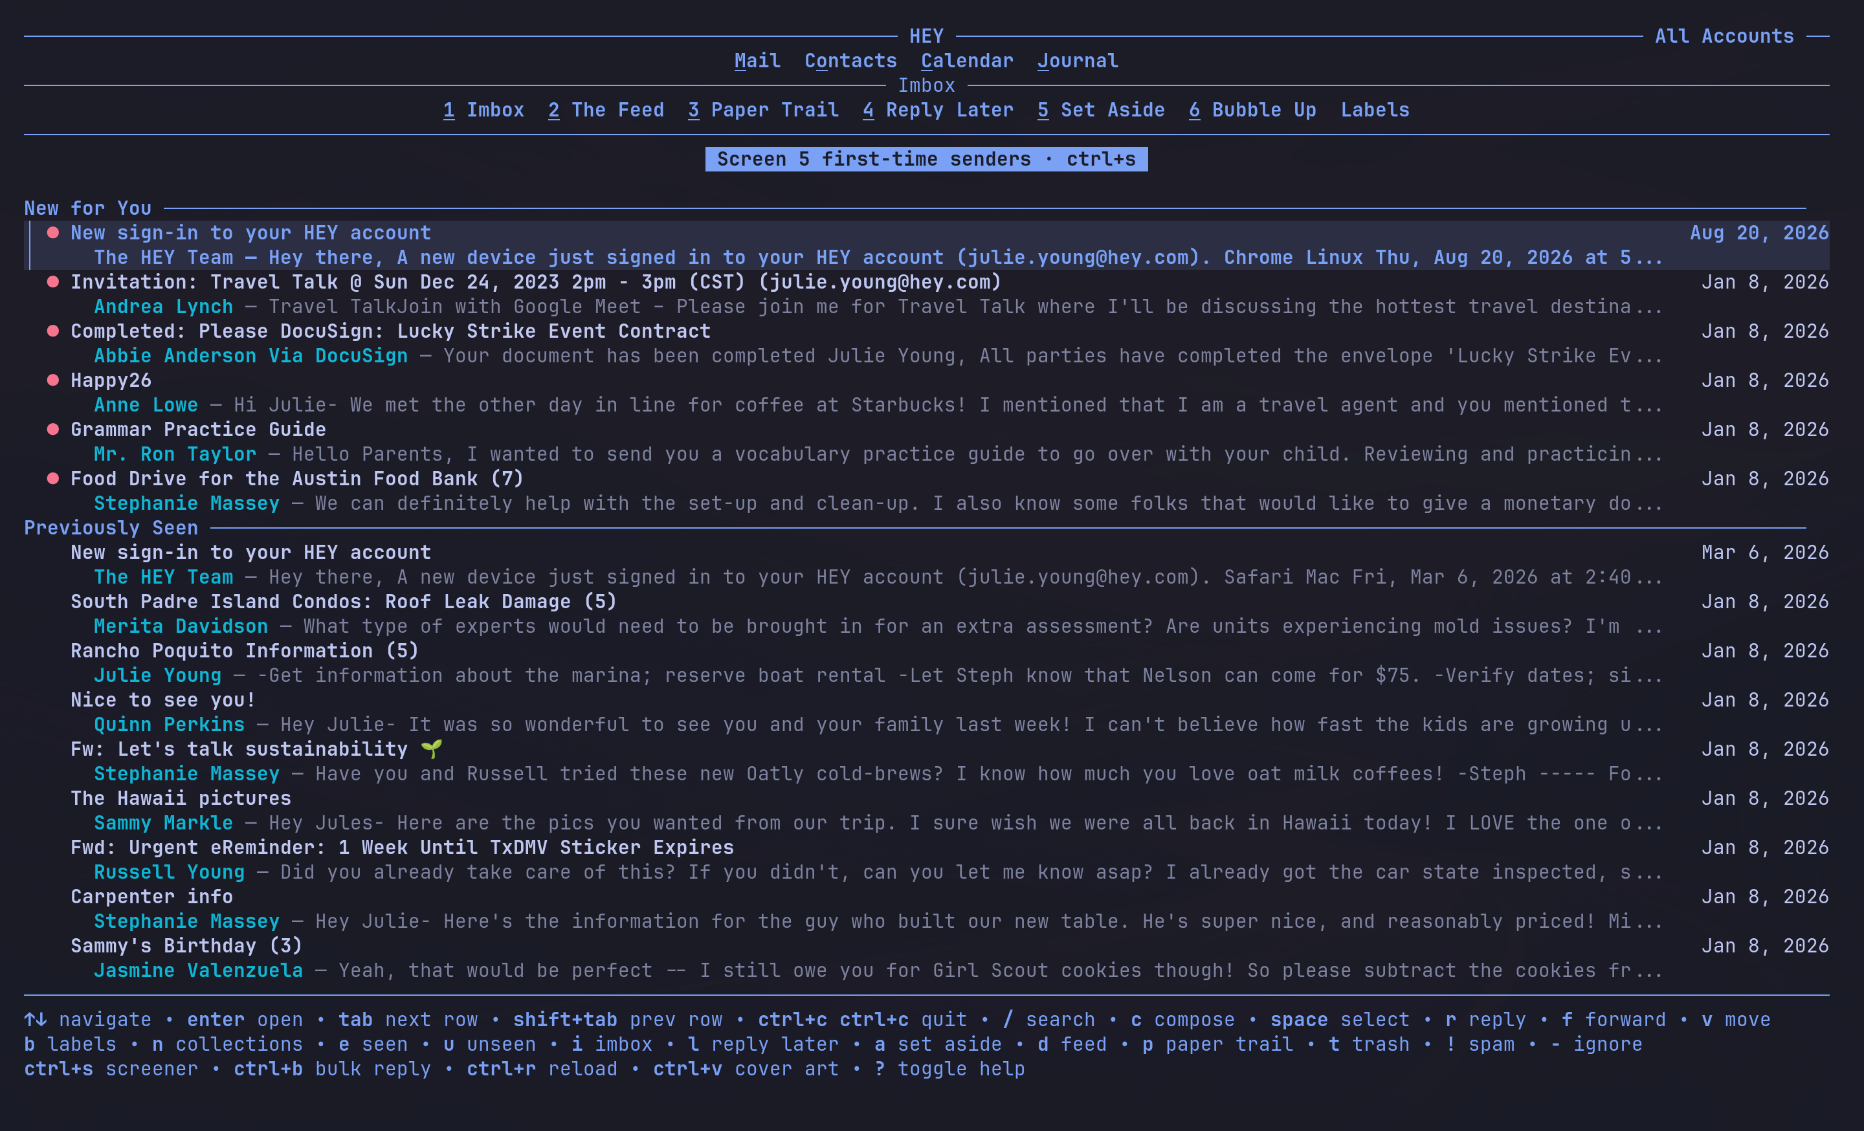The width and height of the screenshot is (1864, 1131).
Task: Click the r reply shortcut hint
Action: coord(1486,1019)
